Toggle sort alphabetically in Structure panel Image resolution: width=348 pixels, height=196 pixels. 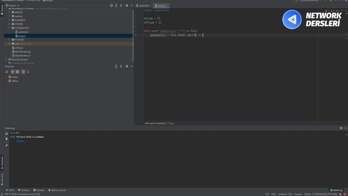click(7, 72)
